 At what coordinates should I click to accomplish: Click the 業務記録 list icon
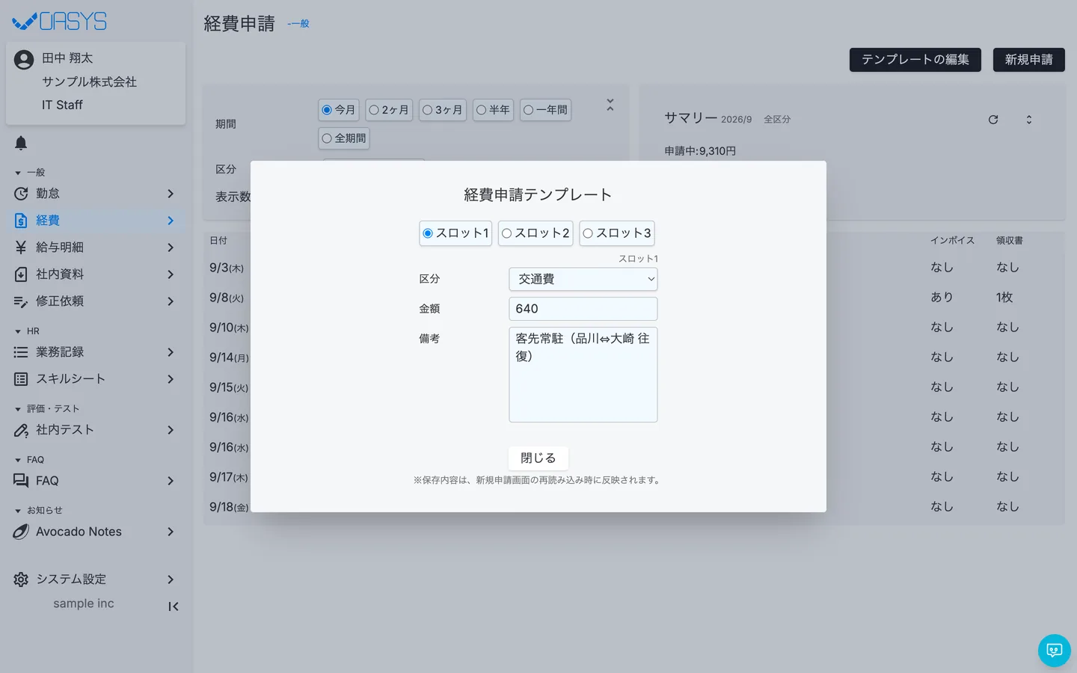pos(21,352)
